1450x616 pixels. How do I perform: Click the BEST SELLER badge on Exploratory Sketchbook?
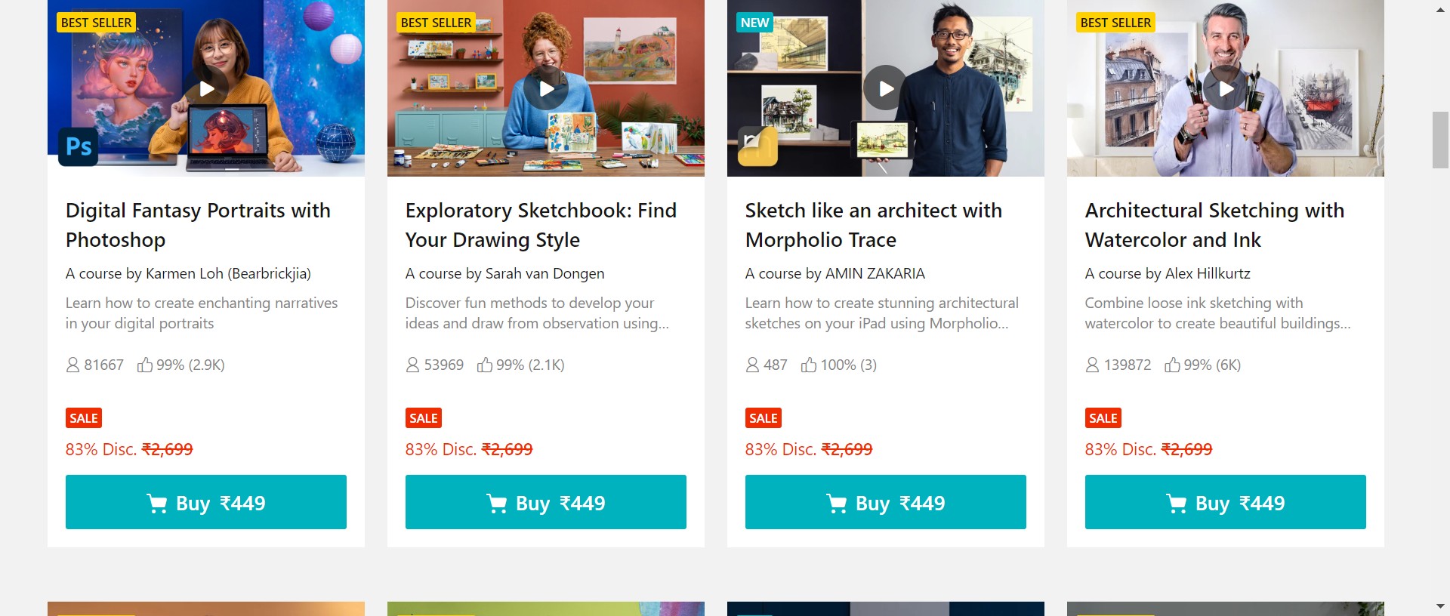point(437,23)
